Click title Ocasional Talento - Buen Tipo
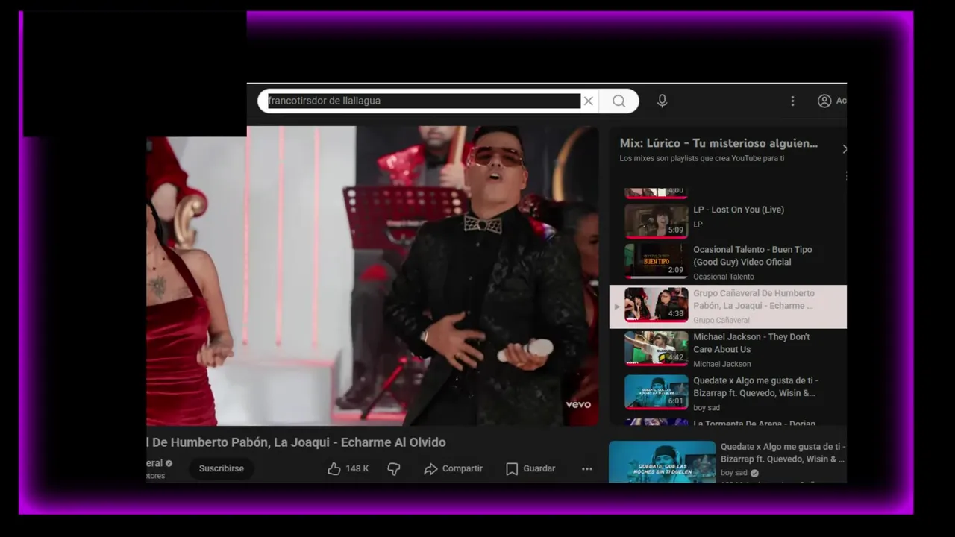The height and width of the screenshot is (537, 955). pyautogui.click(x=752, y=256)
